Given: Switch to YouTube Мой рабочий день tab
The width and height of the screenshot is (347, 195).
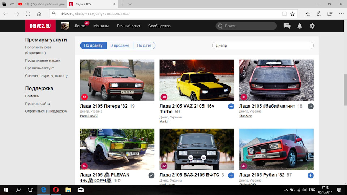Looking at the screenshot, I should coord(41,4).
